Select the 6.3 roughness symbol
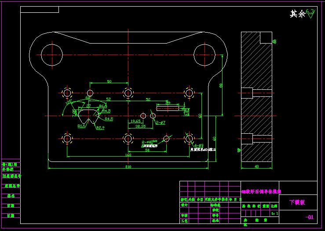 click(x=310, y=14)
